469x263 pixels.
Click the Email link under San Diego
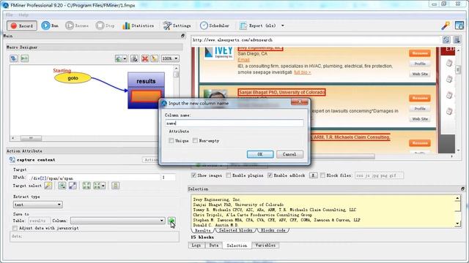pos(243,60)
